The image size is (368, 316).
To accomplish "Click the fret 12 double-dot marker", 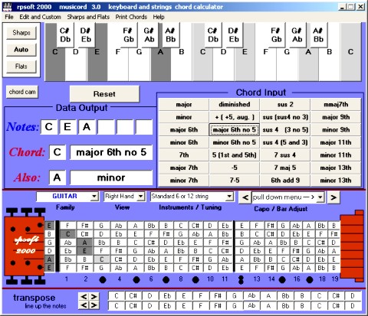I will click(241, 279).
